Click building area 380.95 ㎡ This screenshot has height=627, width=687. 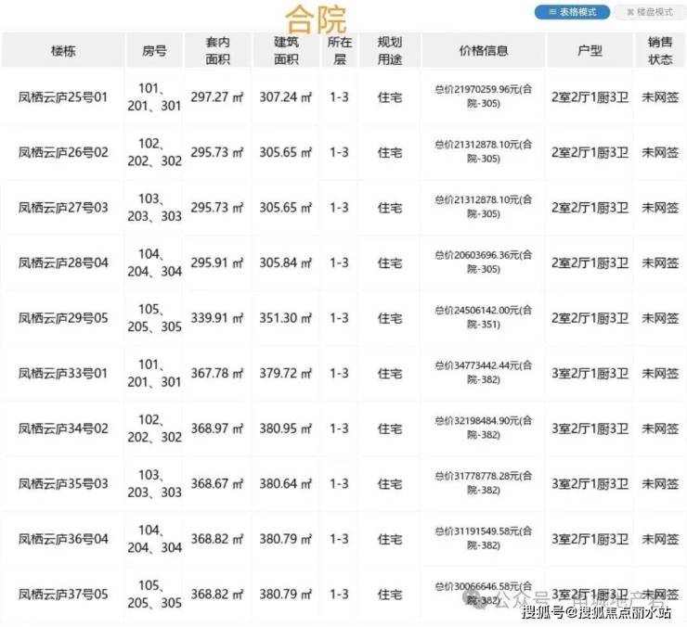tap(286, 429)
